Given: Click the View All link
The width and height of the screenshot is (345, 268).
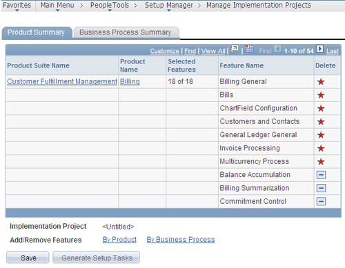Looking at the screenshot, I should [x=213, y=51].
